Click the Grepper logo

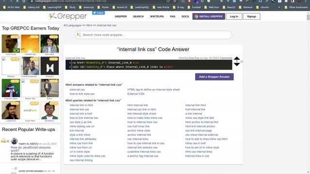click(x=68, y=16)
